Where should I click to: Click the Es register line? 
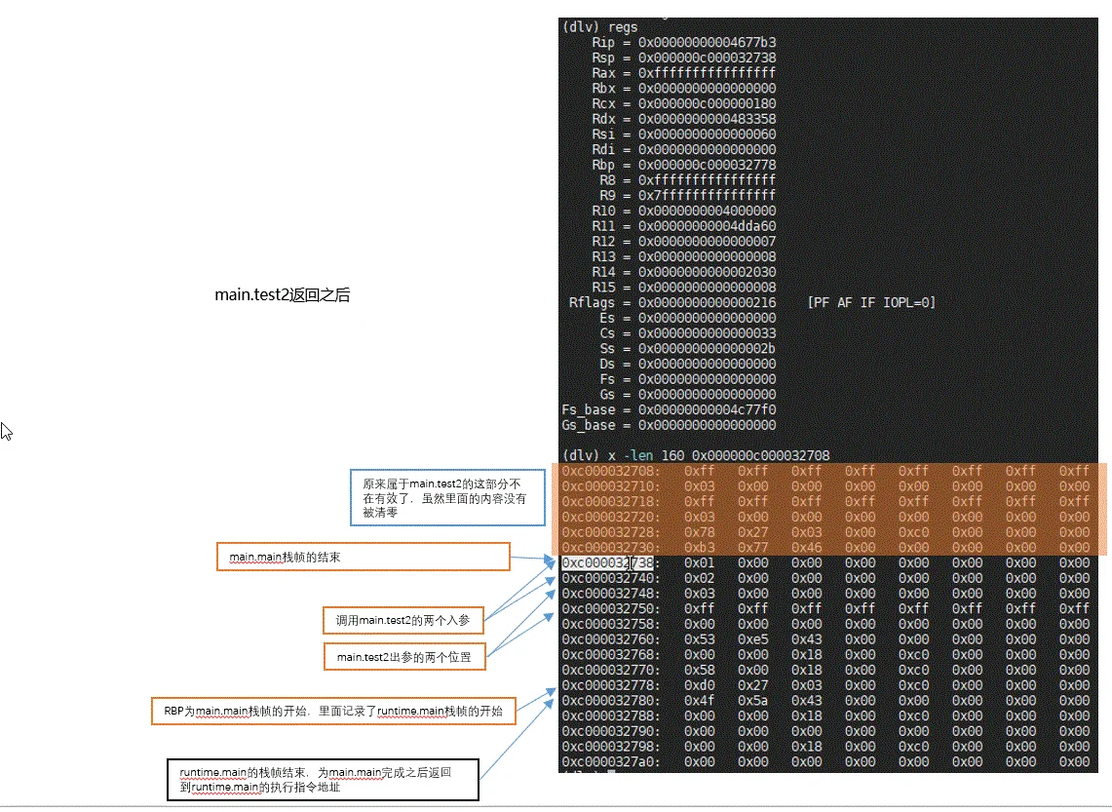[x=687, y=319]
